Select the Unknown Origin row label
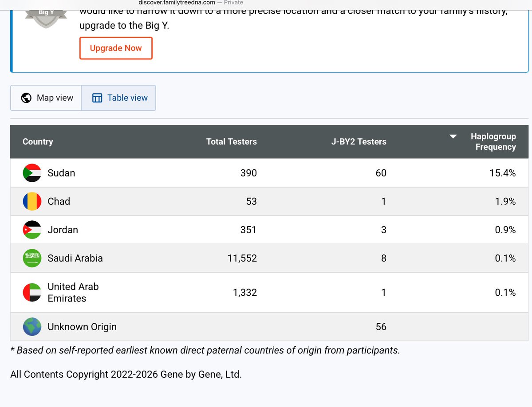This screenshot has width=532, height=407. click(x=82, y=327)
